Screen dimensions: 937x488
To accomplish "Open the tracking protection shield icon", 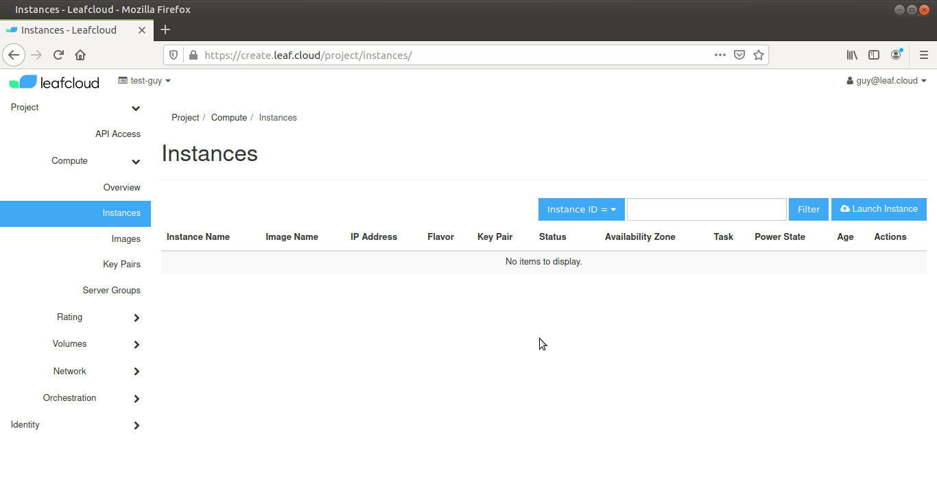I will click(x=174, y=55).
